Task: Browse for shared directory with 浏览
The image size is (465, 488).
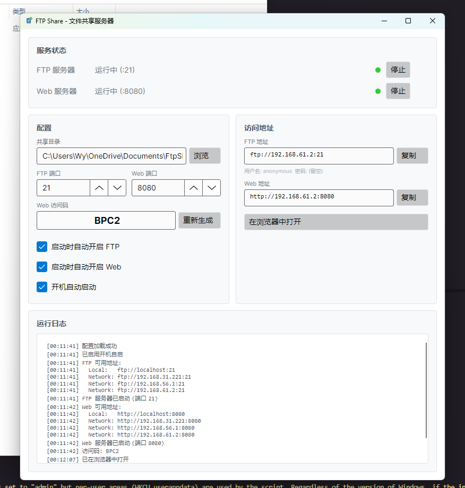Action: coord(204,156)
